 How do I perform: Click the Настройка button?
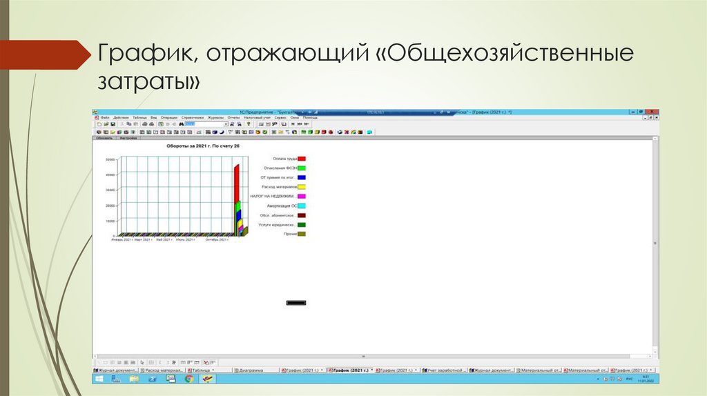coord(128,138)
